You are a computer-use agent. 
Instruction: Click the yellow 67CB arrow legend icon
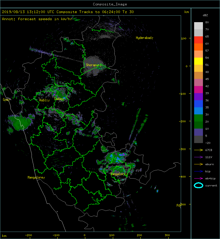click(x=198, y=150)
